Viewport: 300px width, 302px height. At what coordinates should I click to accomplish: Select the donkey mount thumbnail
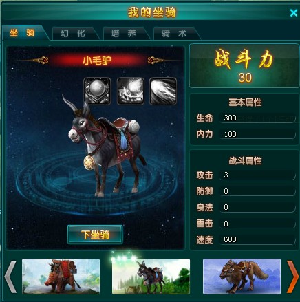[x=151, y=277]
